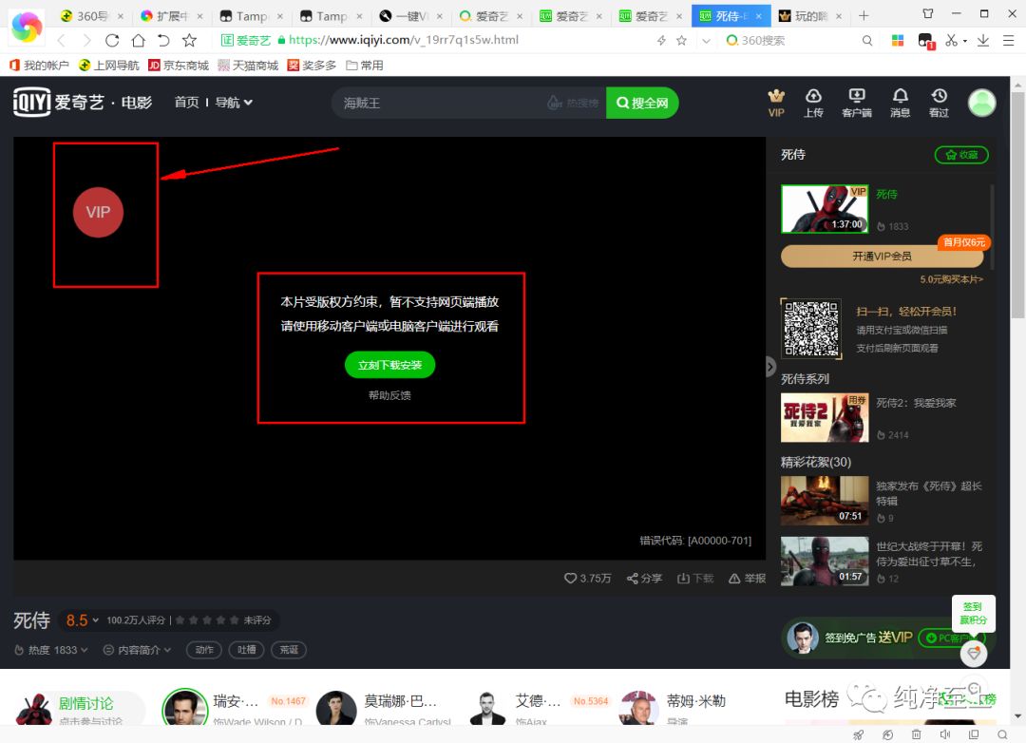Open the 看过 watch history icon
Image resolution: width=1026 pixels, height=743 pixels.
pos(939,104)
